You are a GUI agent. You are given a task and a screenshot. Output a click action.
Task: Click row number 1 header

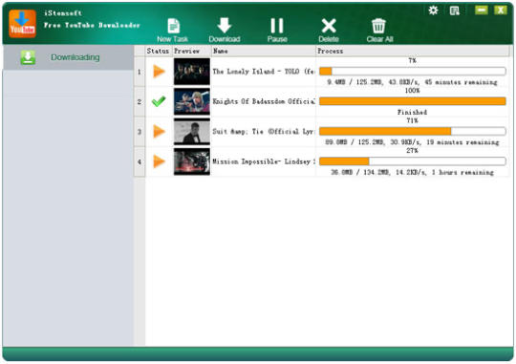tap(140, 72)
